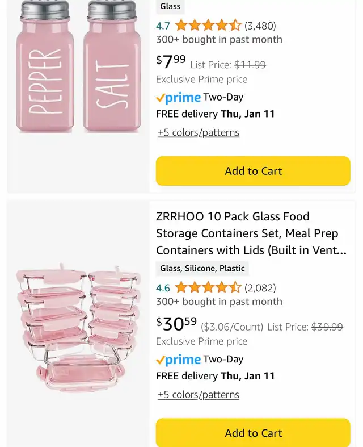This screenshot has width=363, height=447.
Task: Click the star rating icons for salt shakers
Action: 208,26
